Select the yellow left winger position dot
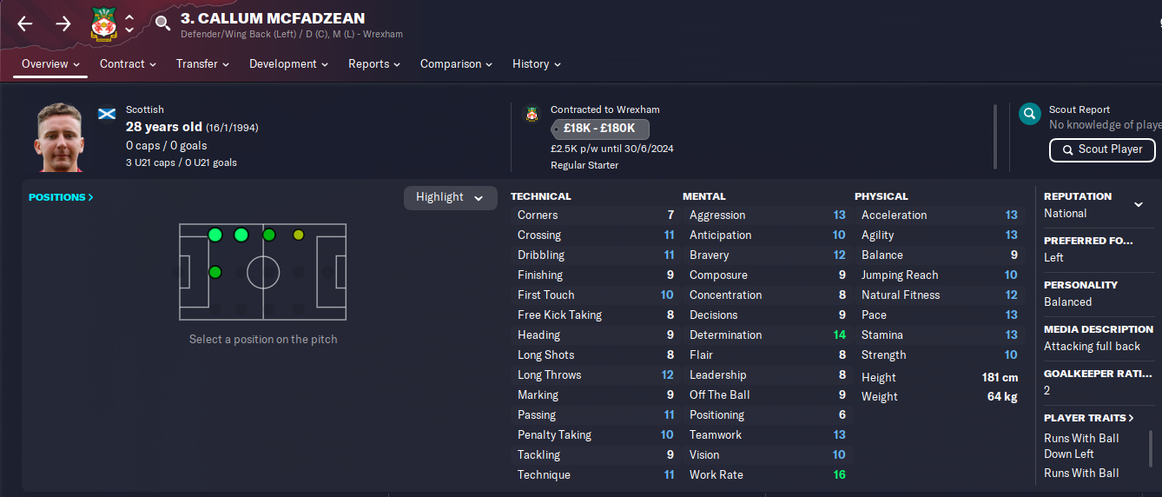This screenshot has height=497, width=1162. tap(299, 235)
